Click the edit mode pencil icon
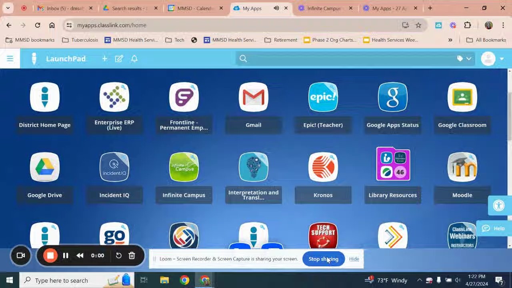Image resolution: width=512 pixels, height=288 pixels. (119, 59)
